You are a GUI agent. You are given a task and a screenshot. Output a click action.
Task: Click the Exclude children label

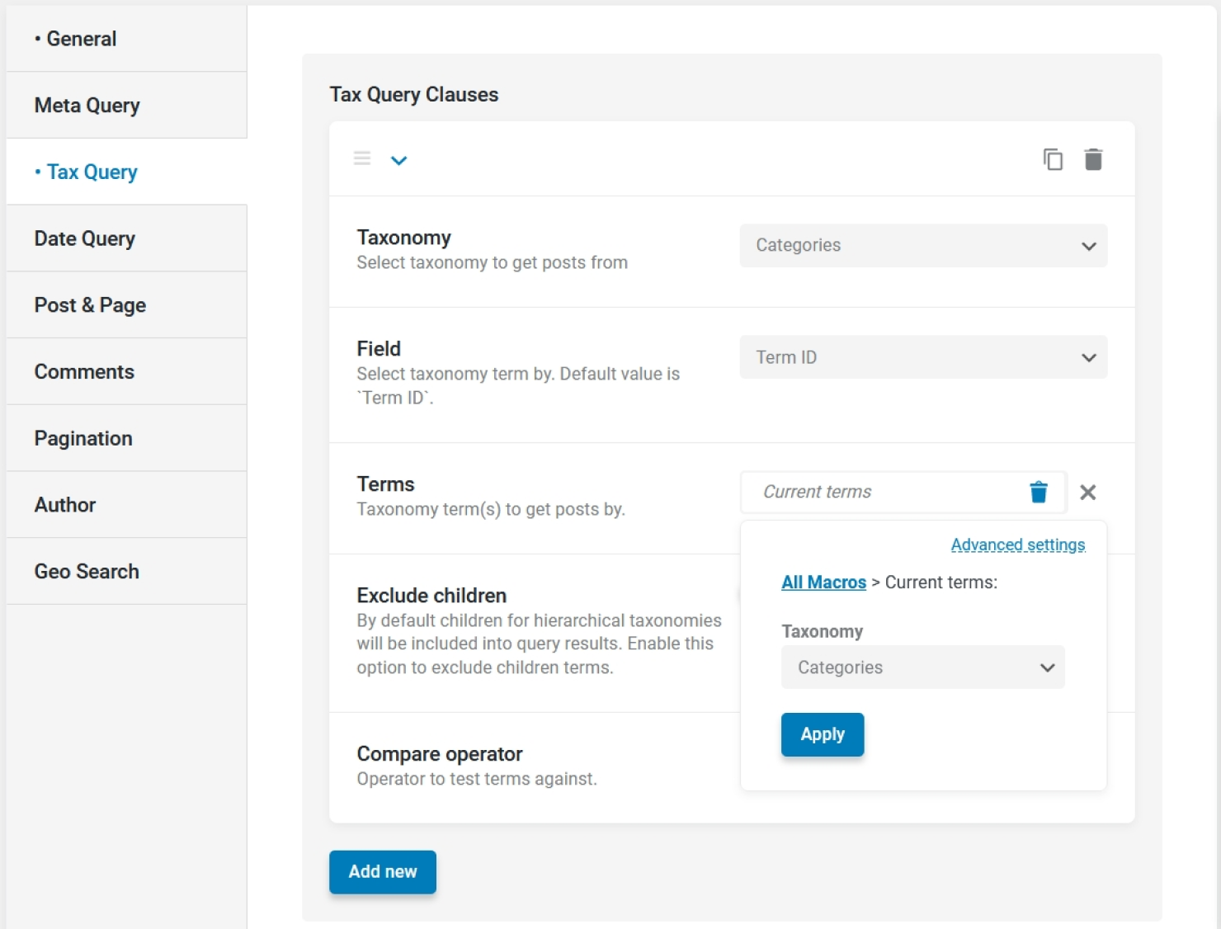(x=431, y=596)
